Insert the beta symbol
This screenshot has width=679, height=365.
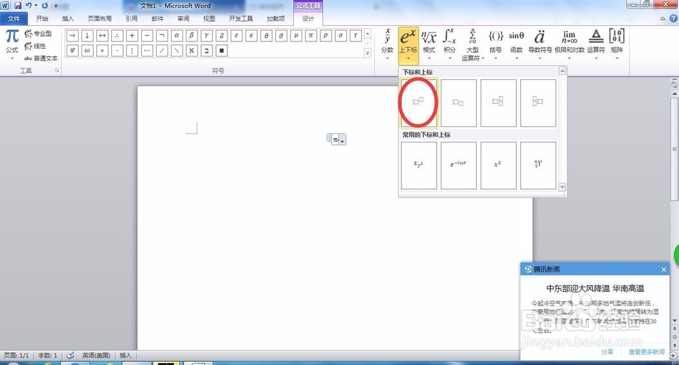click(x=192, y=35)
